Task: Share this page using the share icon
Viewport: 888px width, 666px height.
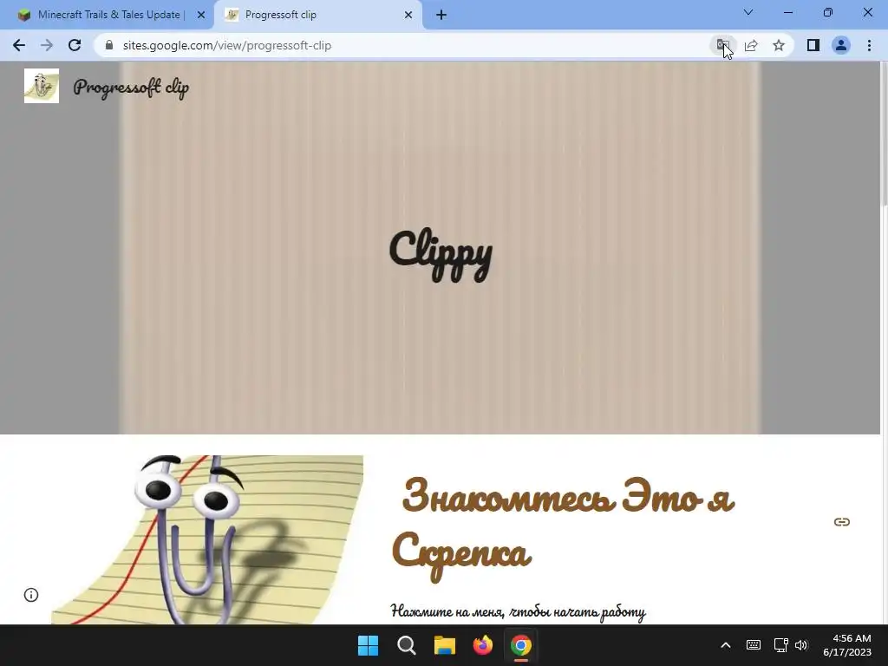Action: coord(751,45)
